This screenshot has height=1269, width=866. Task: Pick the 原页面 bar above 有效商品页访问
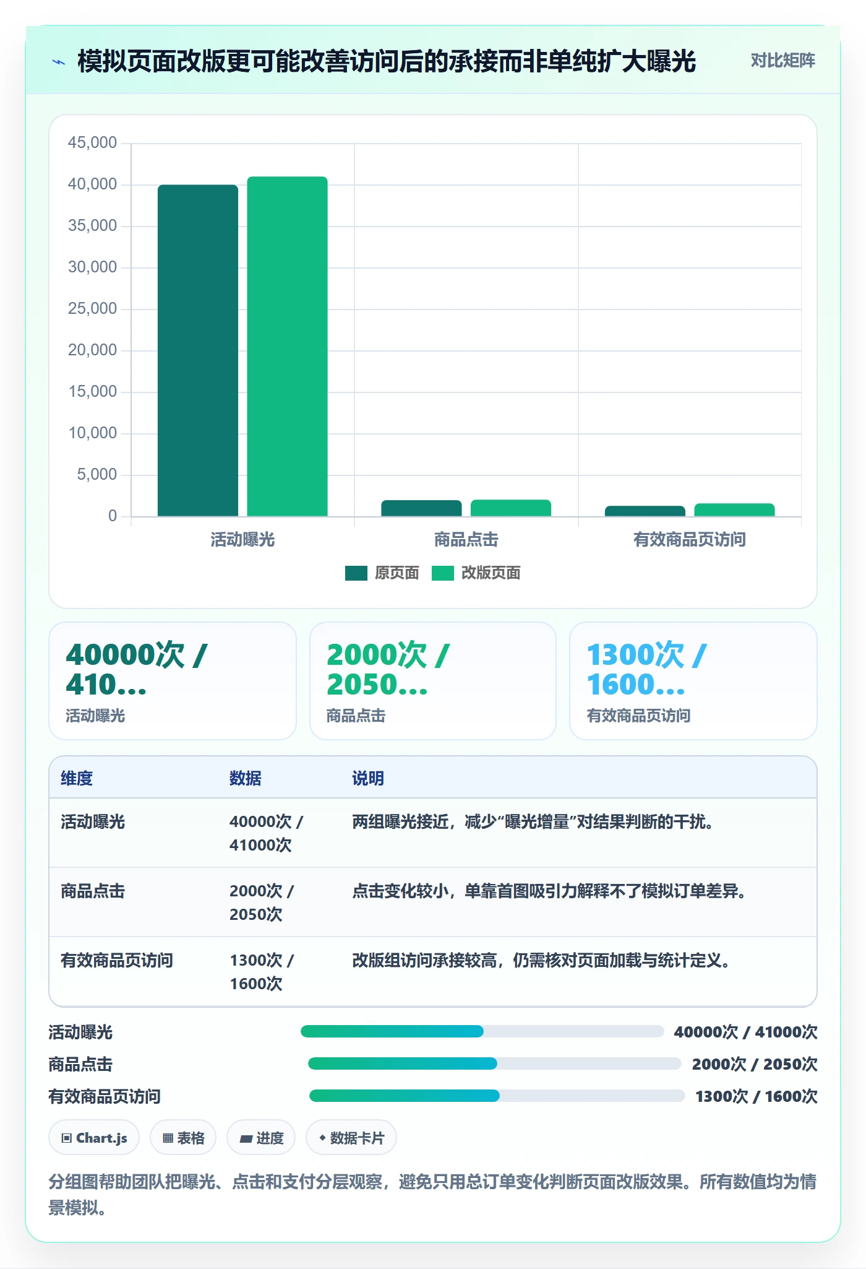click(645, 511)
